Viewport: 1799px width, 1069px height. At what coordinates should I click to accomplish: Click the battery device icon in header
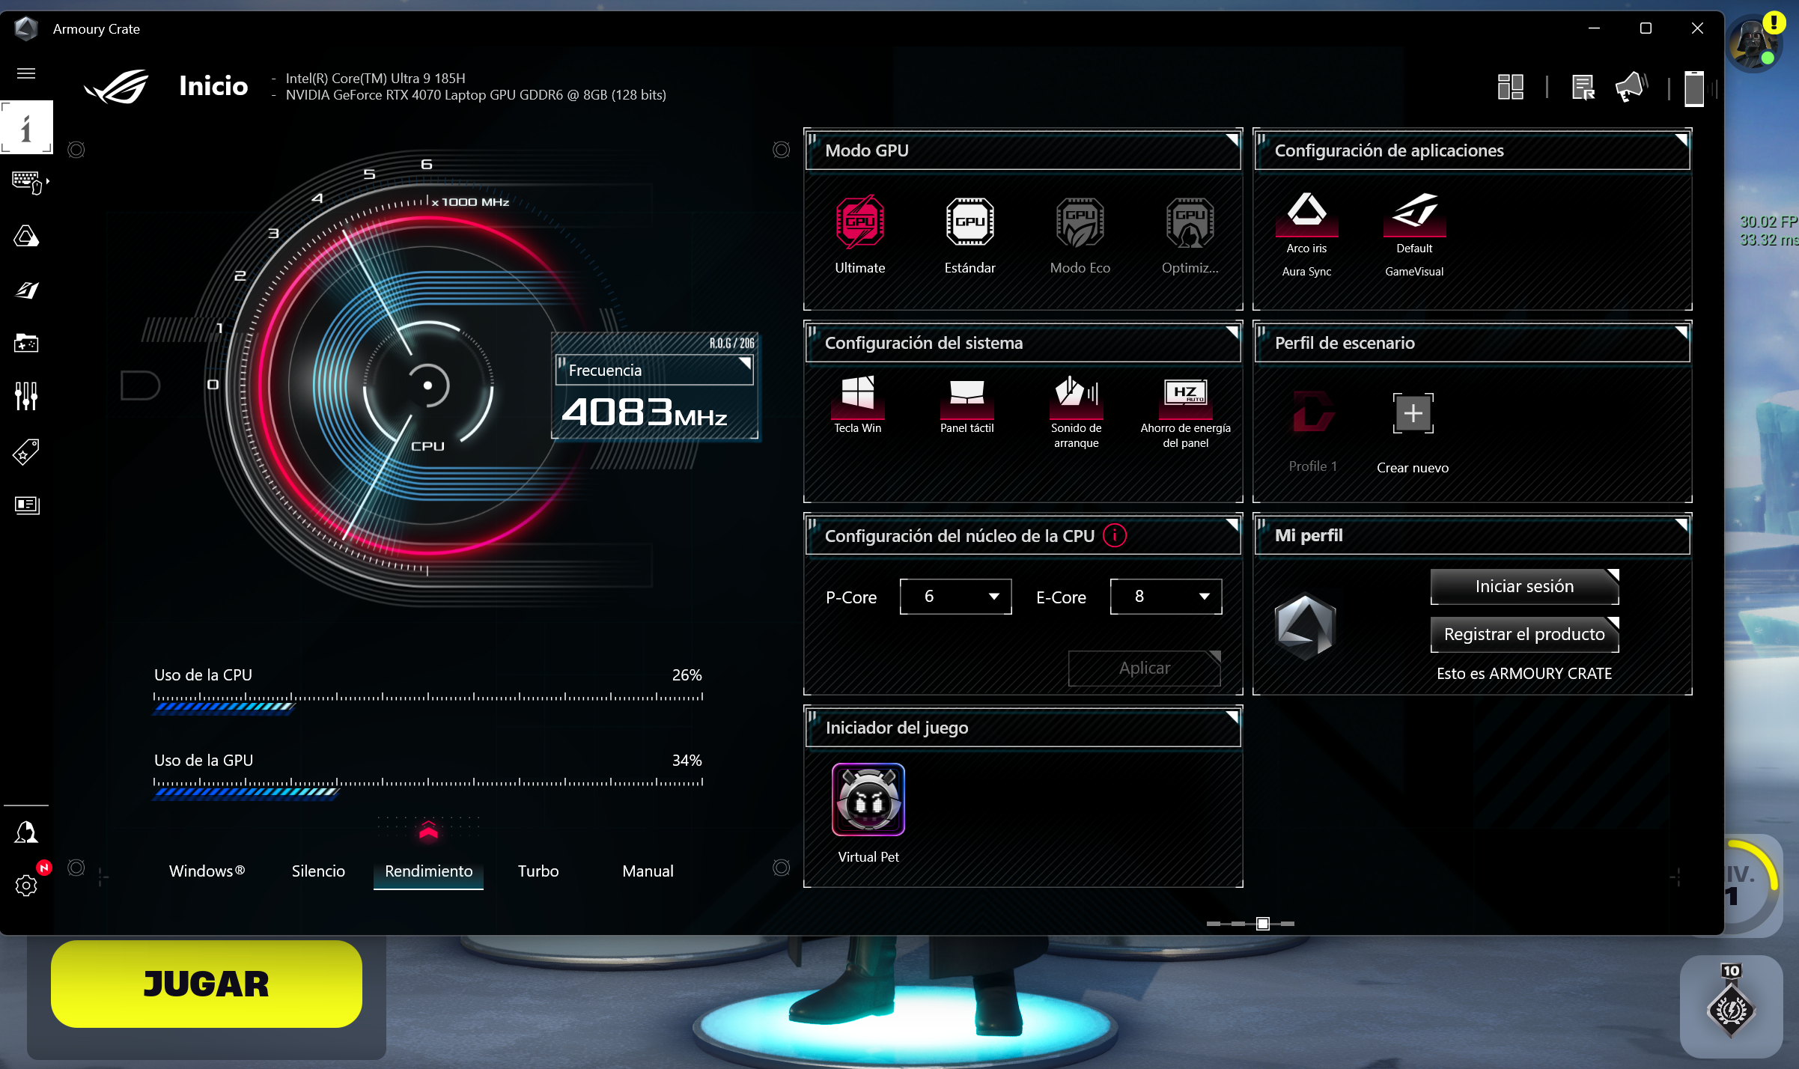point(1694,88)
